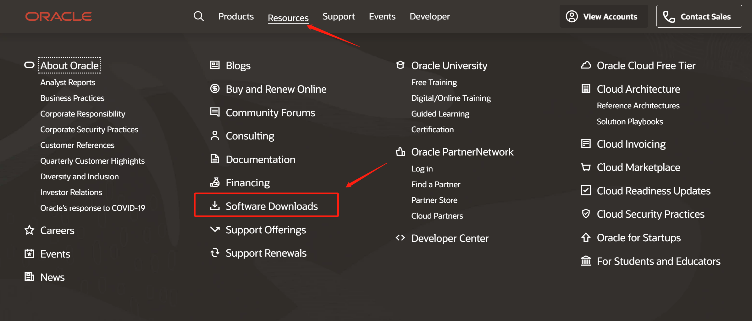Open the Products menu

click(236, 16)
